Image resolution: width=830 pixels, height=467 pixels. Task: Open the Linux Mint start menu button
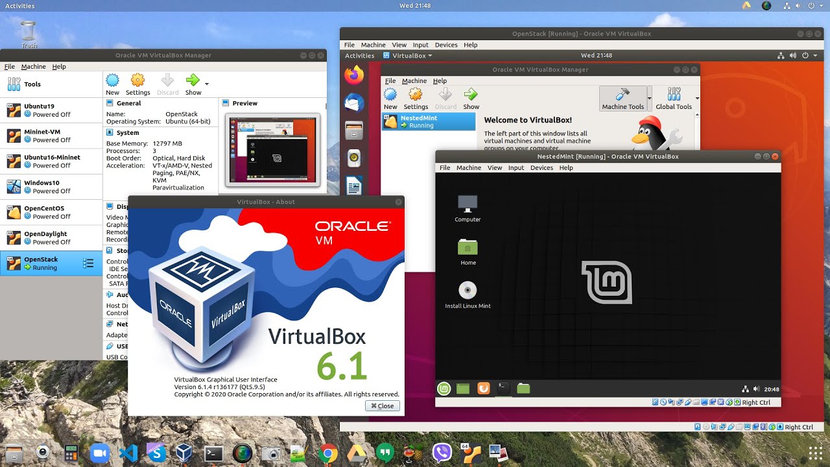click(x=444, y=389)
